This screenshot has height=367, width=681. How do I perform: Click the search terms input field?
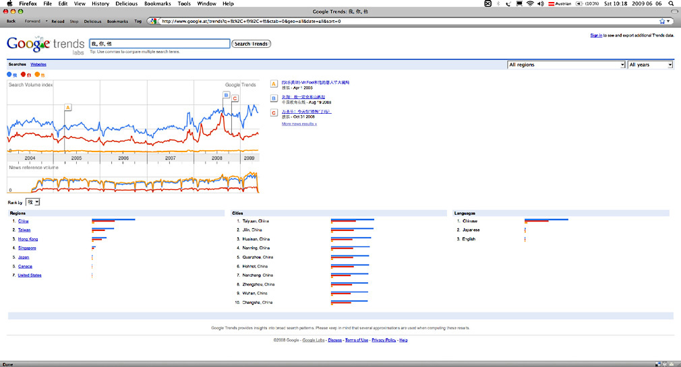pos(159,44)
